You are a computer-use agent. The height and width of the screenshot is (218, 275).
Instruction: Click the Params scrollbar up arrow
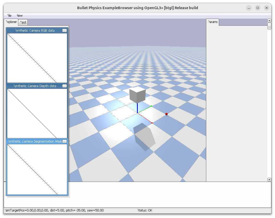(x=269, y=20)
